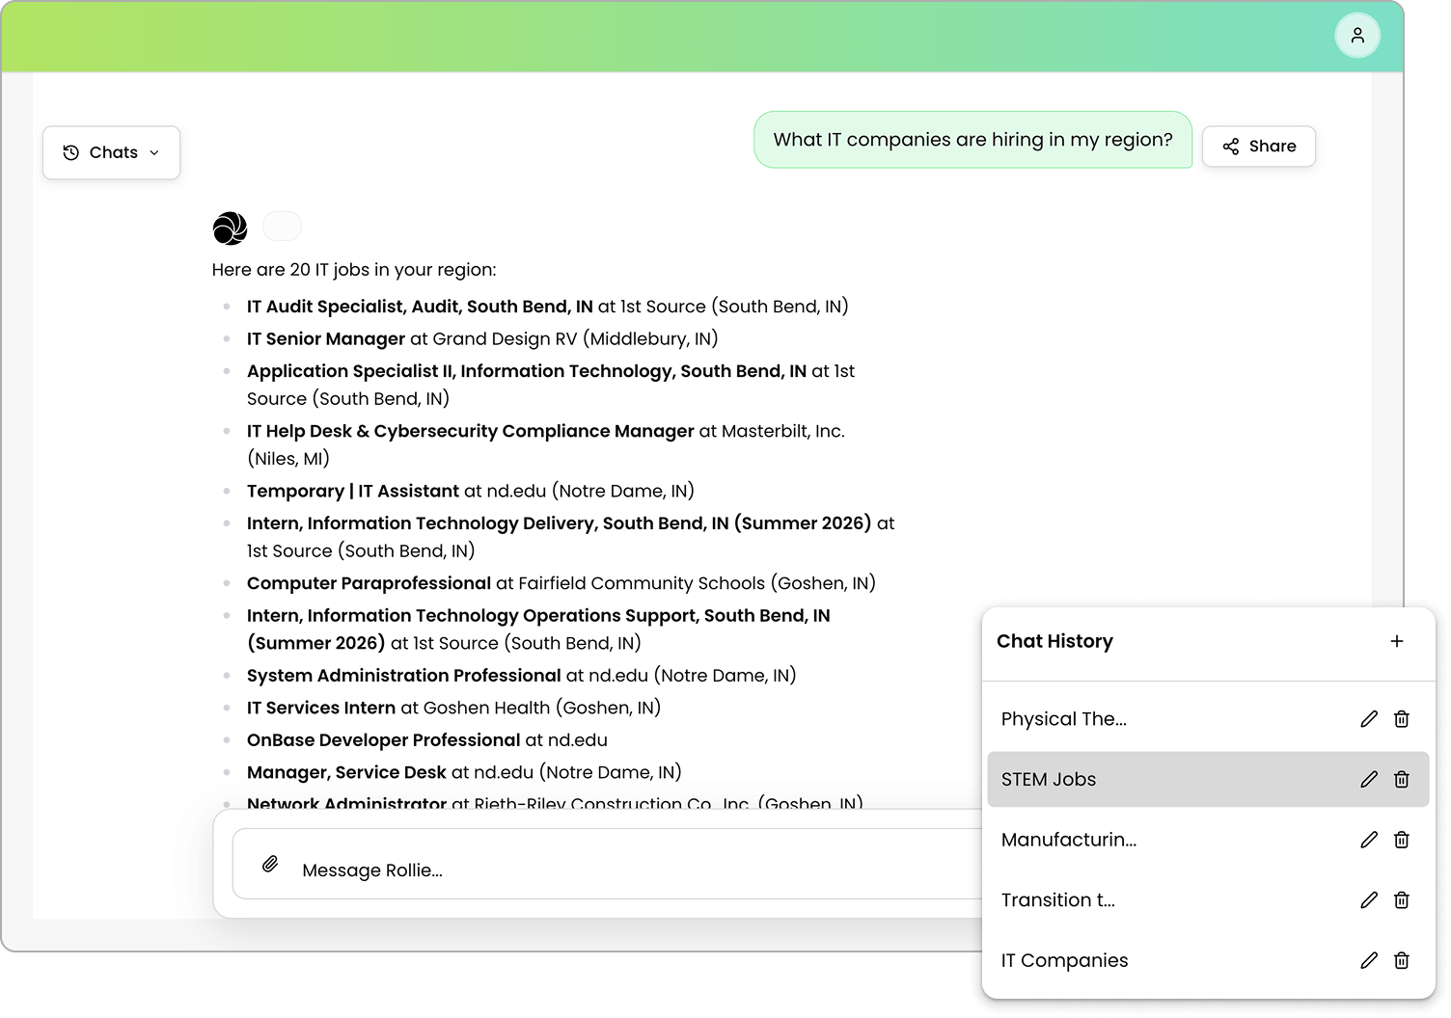Open the user profile avatar top right
The image size is (1451, 1018).
tap(1358, 35)
